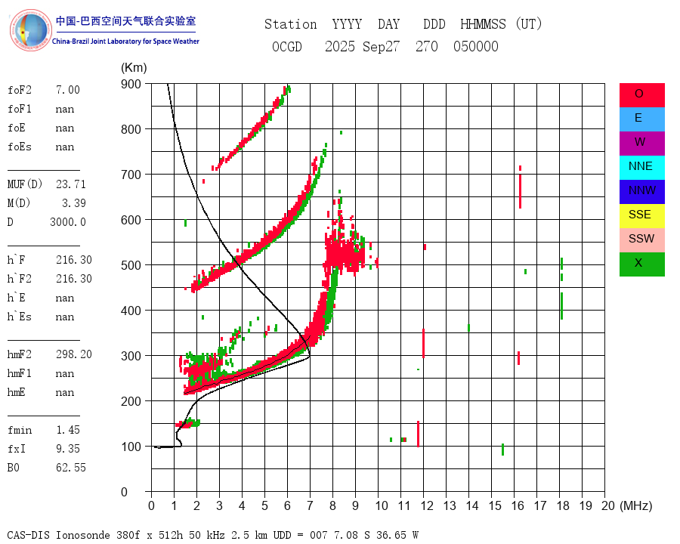Click the h`Es parameter label

[20, 317]
